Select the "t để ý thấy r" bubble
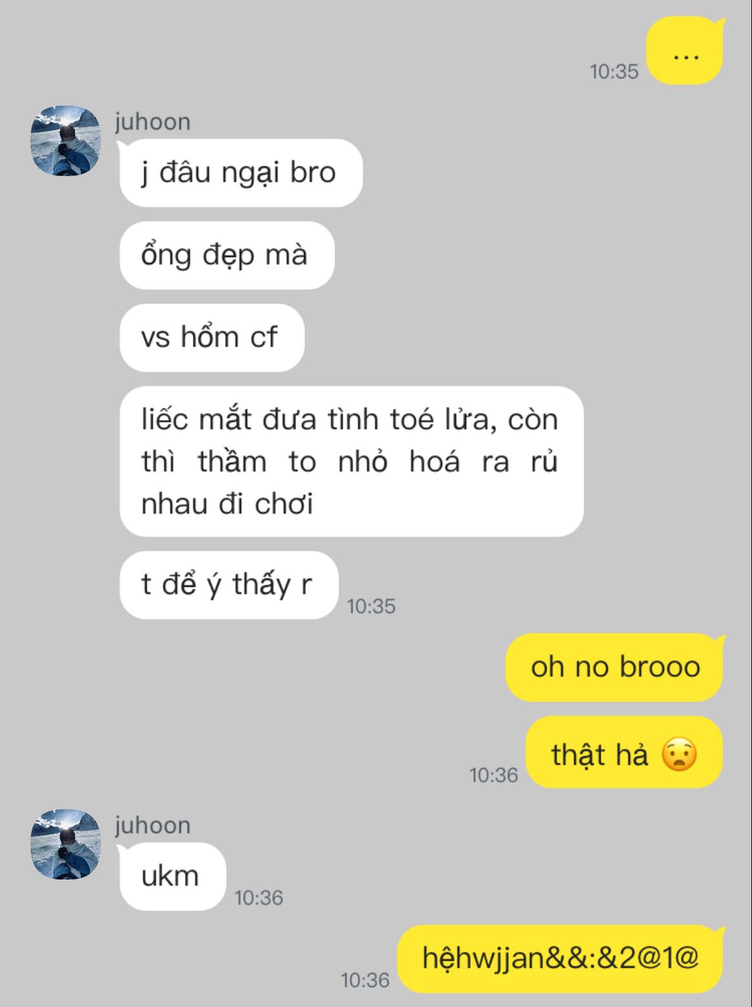The image size is (752, 1007). (229, 585)
